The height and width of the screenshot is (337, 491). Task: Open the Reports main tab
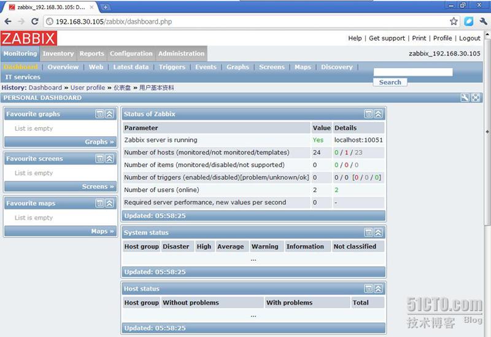coord(91,53)
